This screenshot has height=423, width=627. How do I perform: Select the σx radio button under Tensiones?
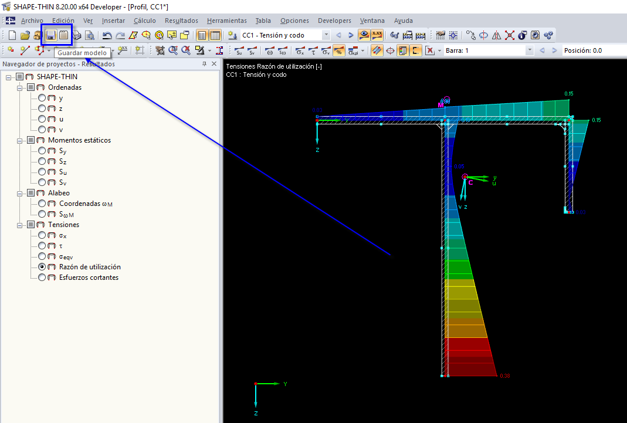(42, 235)
